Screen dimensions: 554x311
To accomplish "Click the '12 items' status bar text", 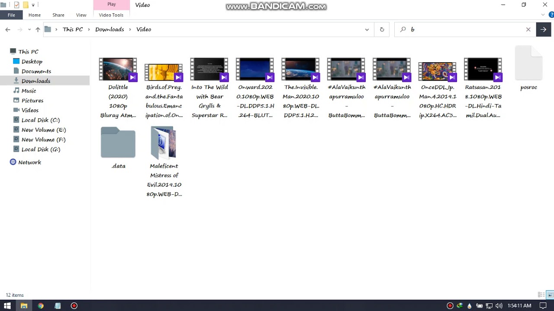I will coord(15,295).
